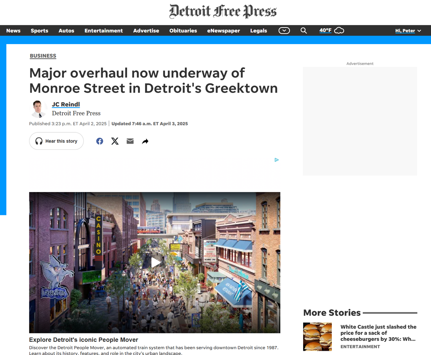Read the White Castle cheeseburgers story
Viewport: 431px width, 355px height.
click(379, 333)
